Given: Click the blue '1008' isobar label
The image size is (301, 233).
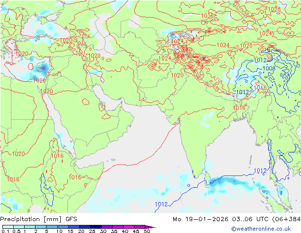Looking at the screenshot, I should [269, 68].
